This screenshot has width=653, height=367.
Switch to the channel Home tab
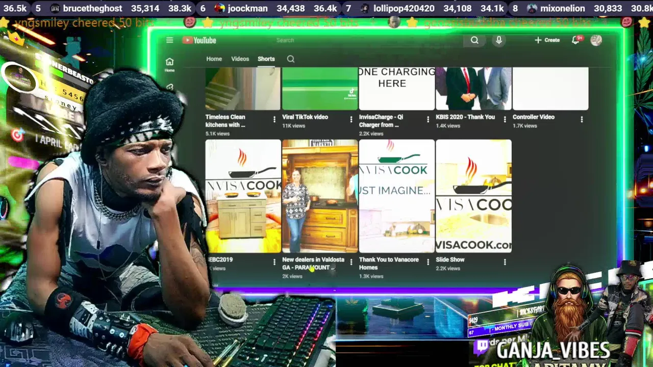(214, 59)
